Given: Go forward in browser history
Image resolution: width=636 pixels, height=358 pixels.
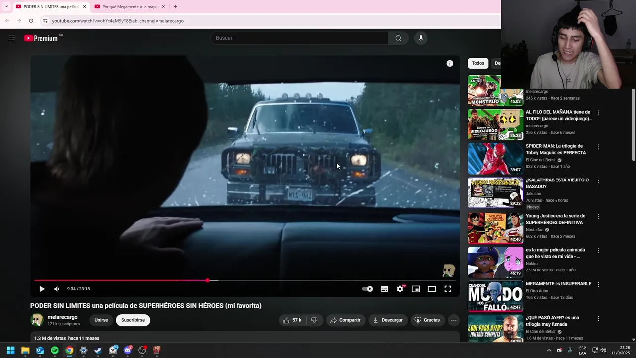Looking at the screenshot, I should 19,21.
